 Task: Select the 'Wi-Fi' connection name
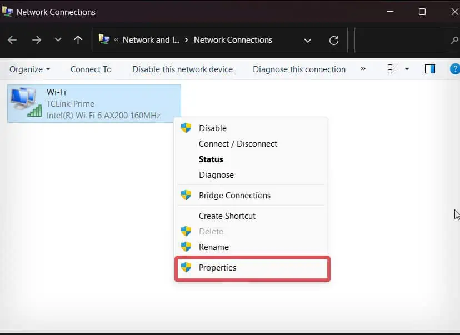(x=56, y=92)
